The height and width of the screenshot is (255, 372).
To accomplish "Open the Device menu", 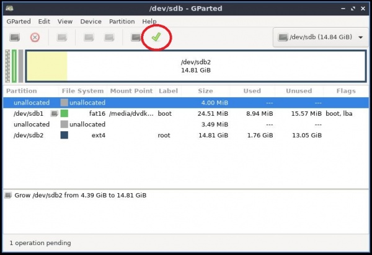I will click(91, 21).
